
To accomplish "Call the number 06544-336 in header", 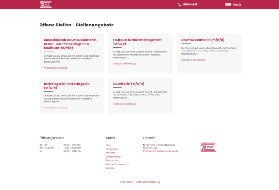I will click(x=190, y=5).
